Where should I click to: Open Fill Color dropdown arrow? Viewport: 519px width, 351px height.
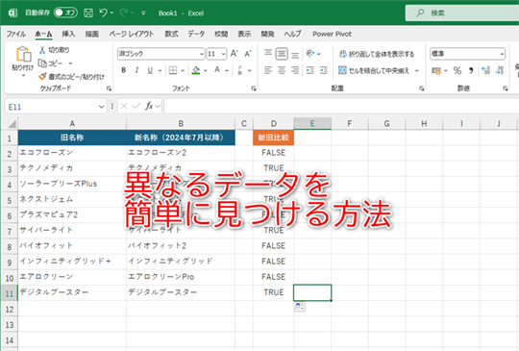tap(206, 70)
